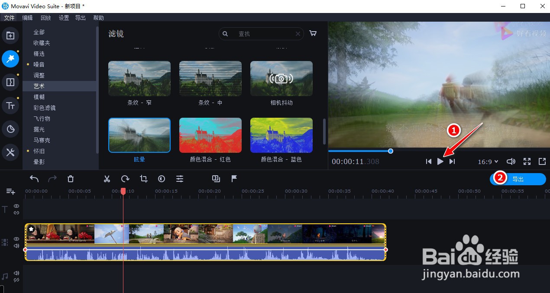Screen dimensions: 550x293
Task: Toggle title track visibility eye
Action: pyautogui.click(x=16, y=206)
